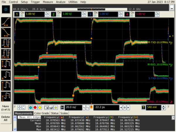The image size is (176, 132).
Task: Choose the frequency measurement icon in sidebar
Action: [x=6, y=54]
